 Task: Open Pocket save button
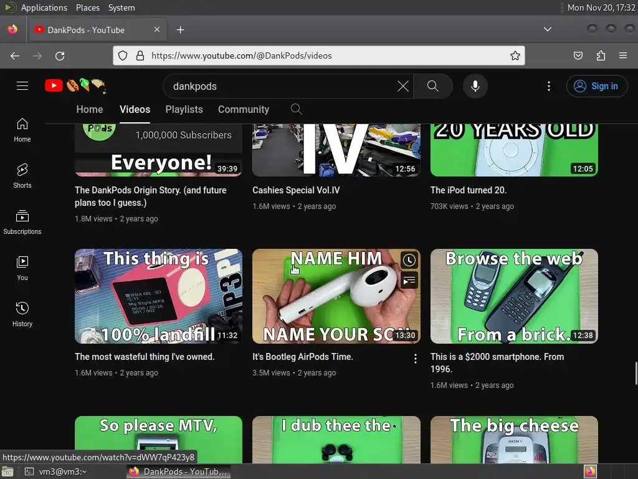click(x=578, y=56)
